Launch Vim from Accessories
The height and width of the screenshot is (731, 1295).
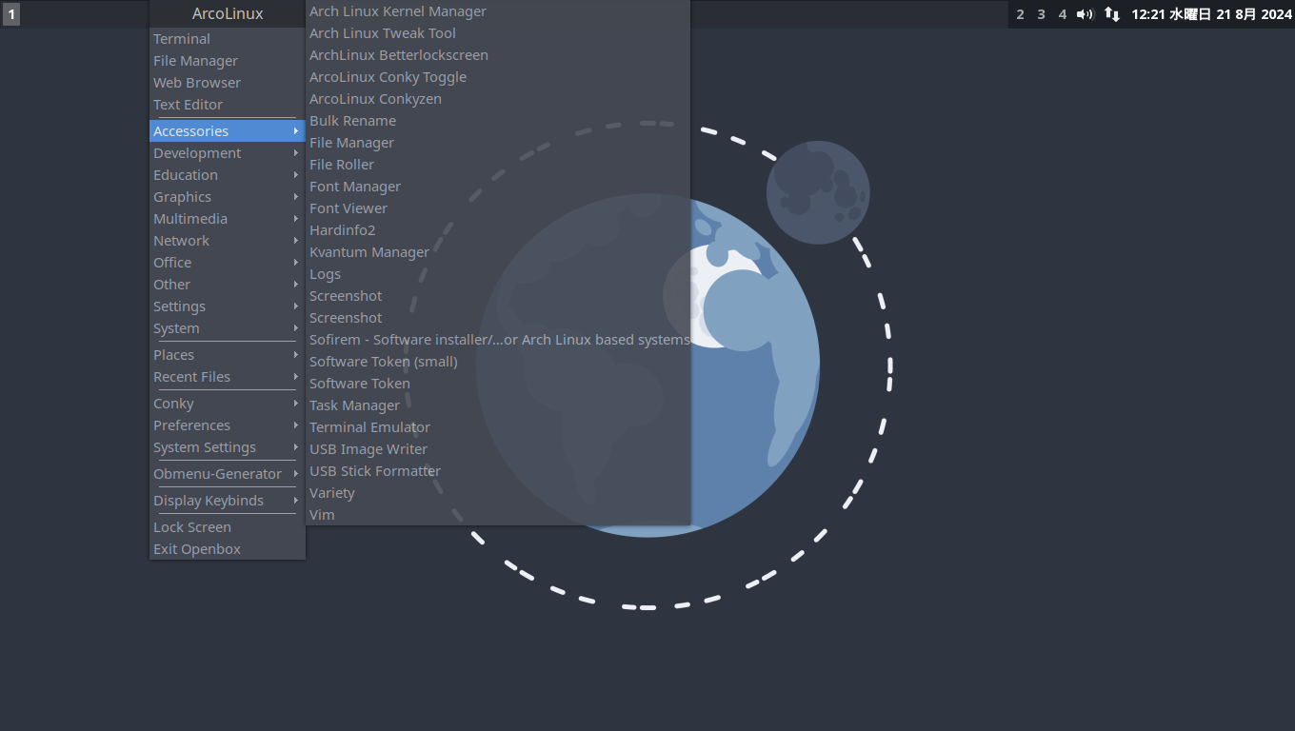point(498,515)
